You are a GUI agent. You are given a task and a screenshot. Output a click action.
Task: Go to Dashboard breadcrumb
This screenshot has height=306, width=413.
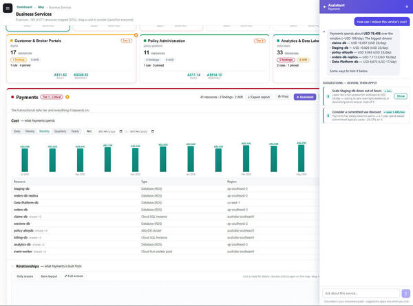pos(24,7)
